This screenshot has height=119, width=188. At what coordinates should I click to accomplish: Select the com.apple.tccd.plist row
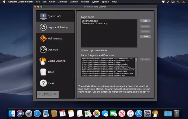[108, 62]
